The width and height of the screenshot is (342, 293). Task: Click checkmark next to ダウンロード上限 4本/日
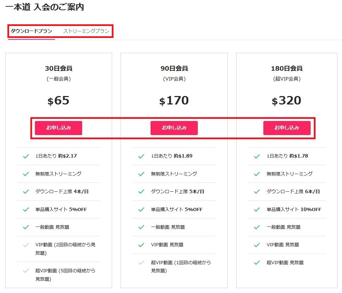click(x=26, y=192)
